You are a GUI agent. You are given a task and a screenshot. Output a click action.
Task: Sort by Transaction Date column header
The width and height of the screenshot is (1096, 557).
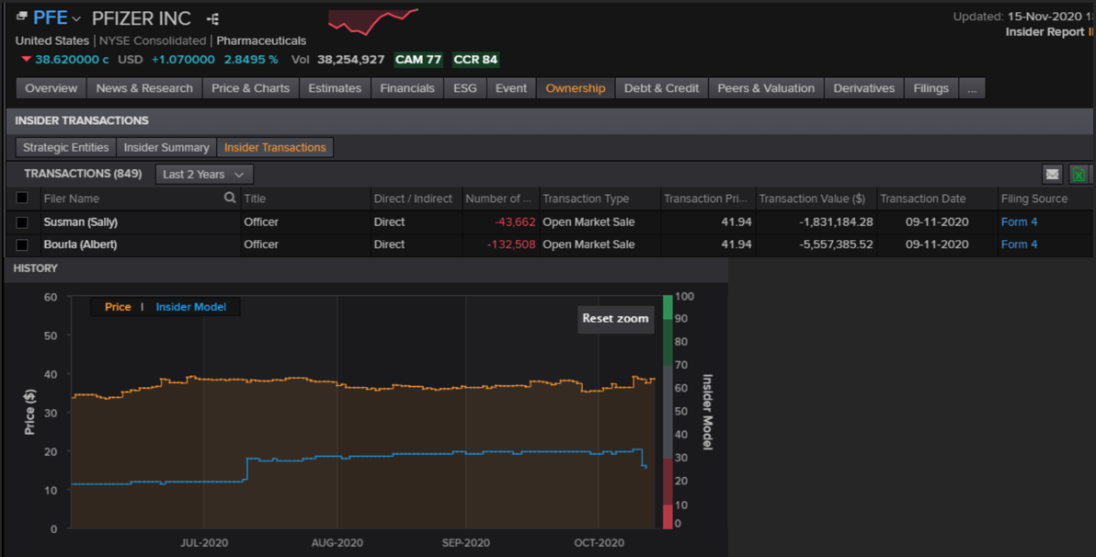[x=922, y=199]
